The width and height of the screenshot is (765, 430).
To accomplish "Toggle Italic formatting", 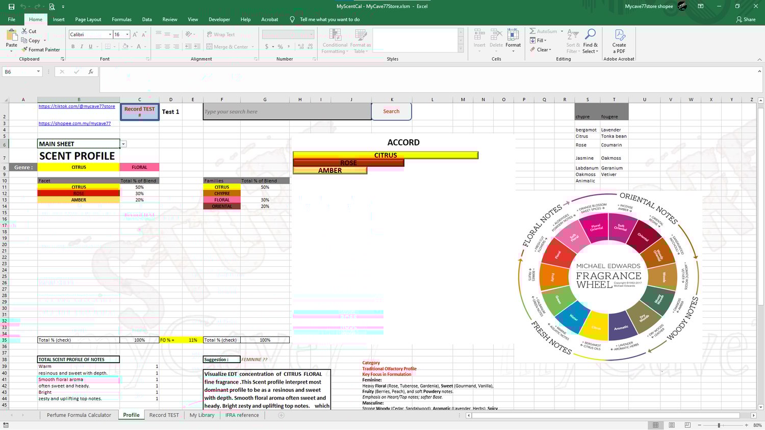I will click(x=82, y=46).
